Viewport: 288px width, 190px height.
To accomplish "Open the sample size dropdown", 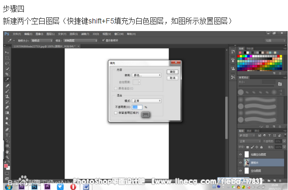I will (x=42, y=41).
